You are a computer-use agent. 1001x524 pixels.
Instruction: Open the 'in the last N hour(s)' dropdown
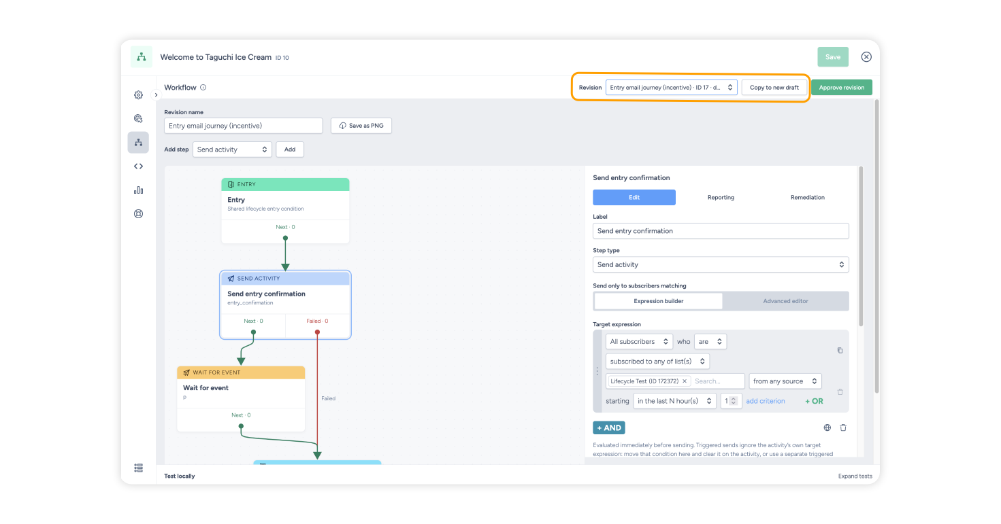674,401
